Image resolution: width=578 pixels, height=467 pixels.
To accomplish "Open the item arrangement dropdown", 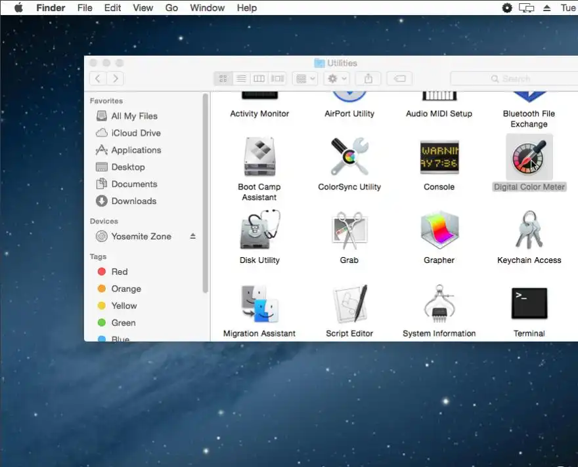I will (305, 79).
